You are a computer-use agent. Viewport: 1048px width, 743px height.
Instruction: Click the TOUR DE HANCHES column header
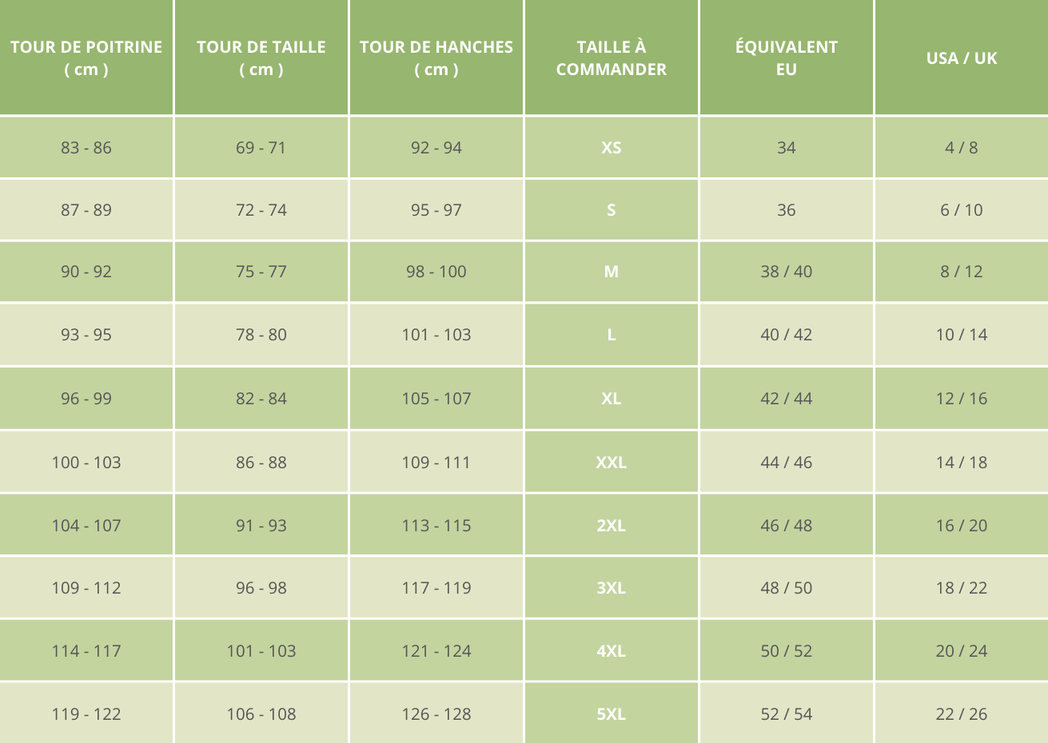436,58
